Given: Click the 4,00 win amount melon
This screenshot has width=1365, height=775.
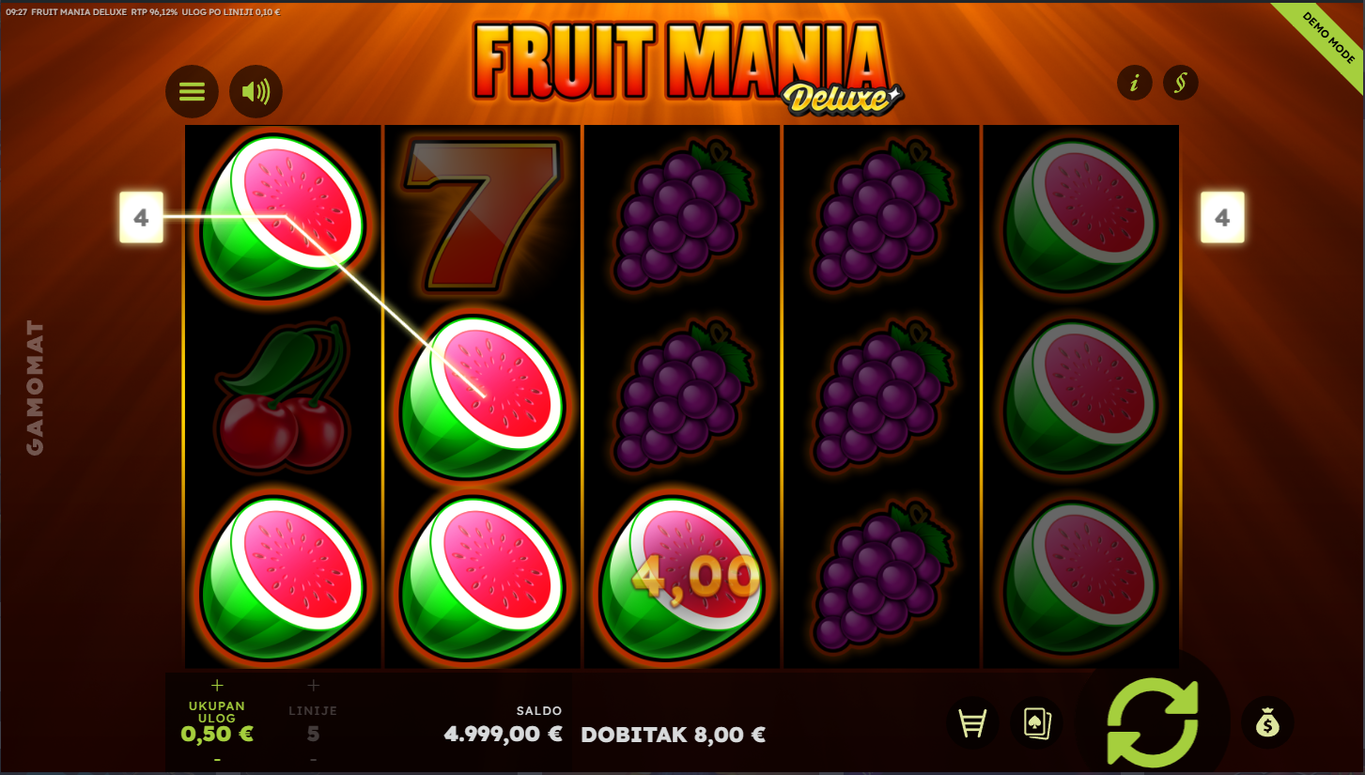Looking at the screenshot, I should coord(682,577).
